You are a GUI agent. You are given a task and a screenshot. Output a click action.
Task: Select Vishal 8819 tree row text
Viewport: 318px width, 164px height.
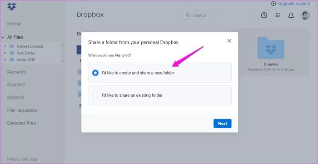coord(26,60)
